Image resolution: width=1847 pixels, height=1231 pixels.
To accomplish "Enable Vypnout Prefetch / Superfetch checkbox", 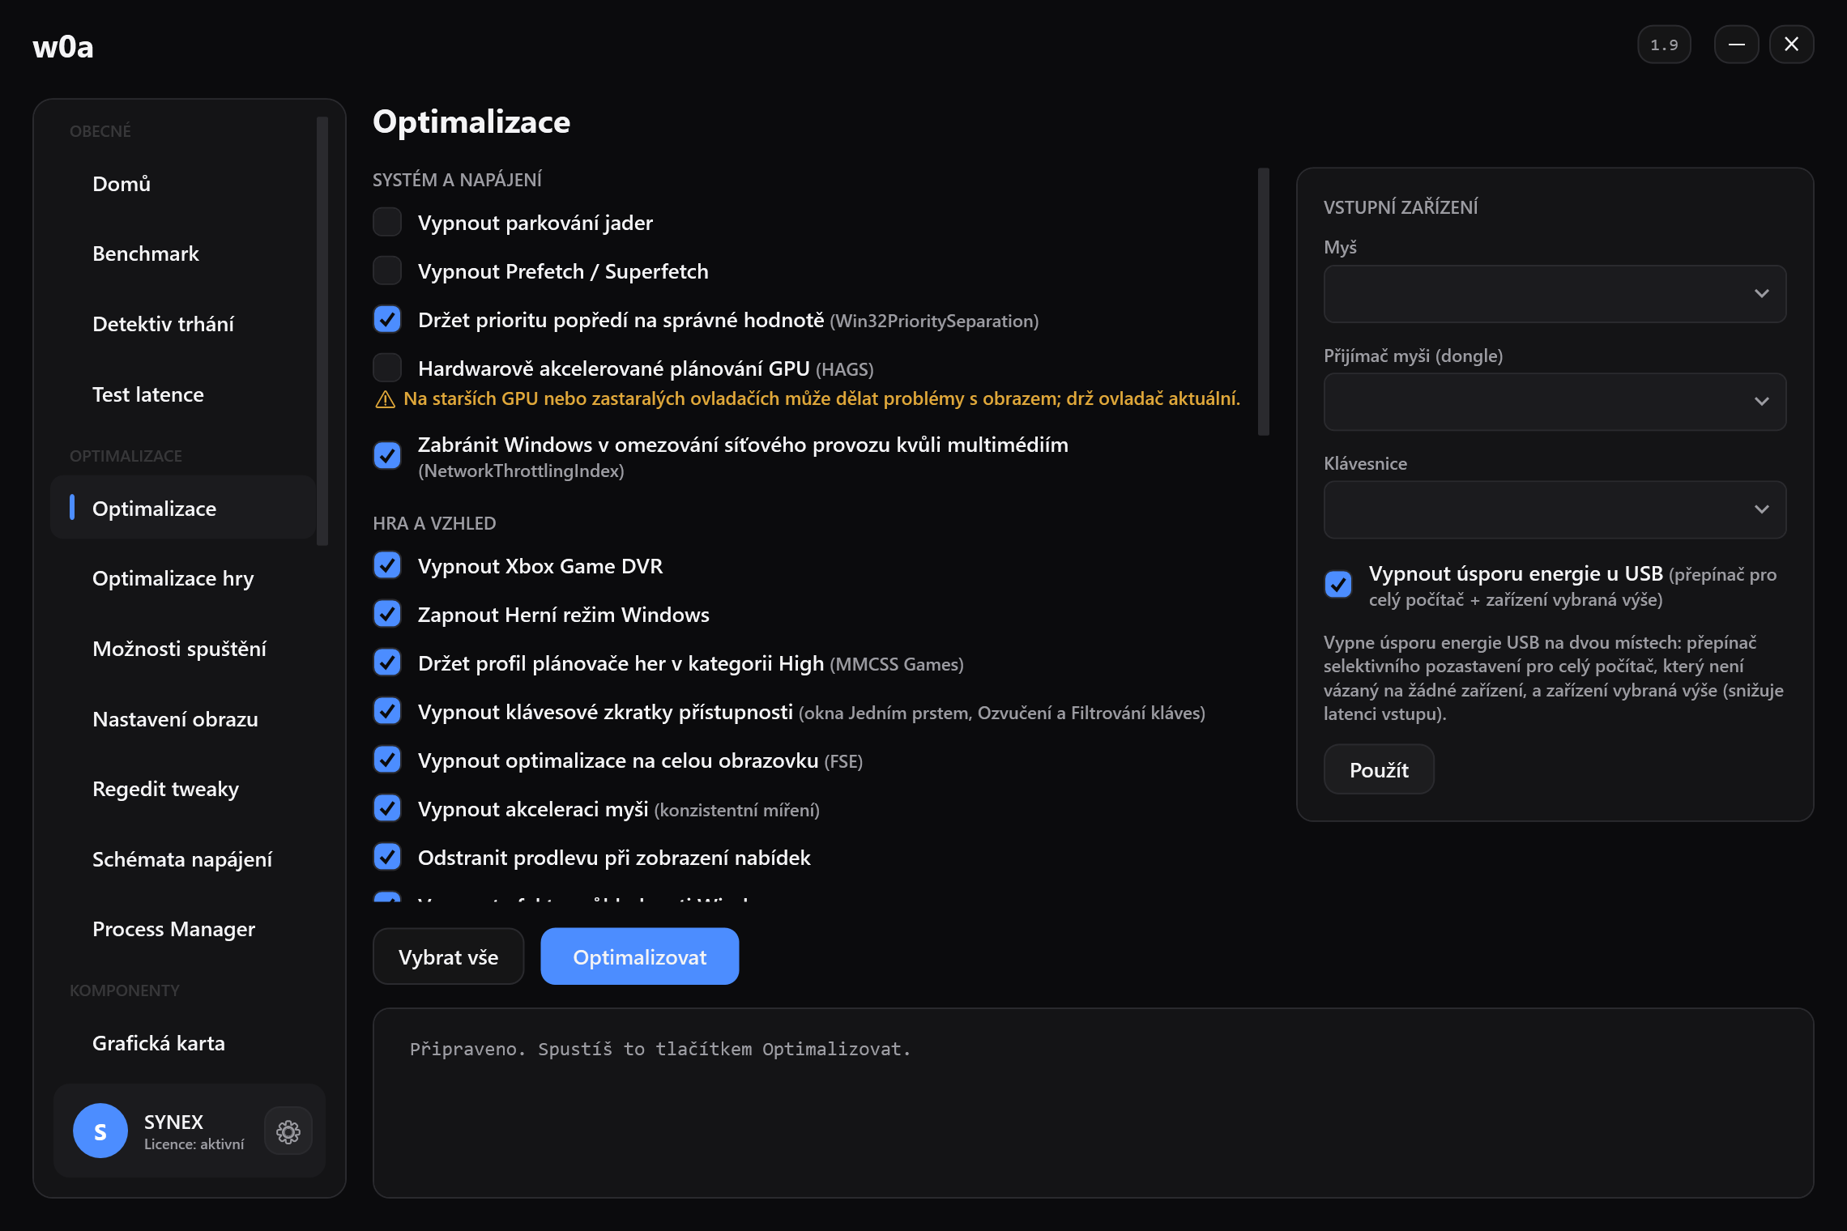I will point(387,270).
